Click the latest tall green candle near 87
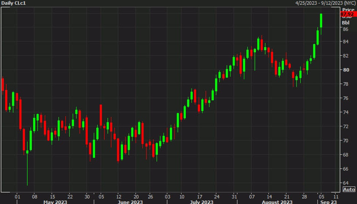Screen dimensions: 357x204 321,20
